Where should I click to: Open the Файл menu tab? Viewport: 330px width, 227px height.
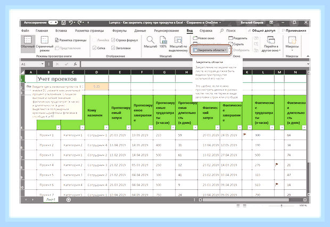(x=25, y=30)
